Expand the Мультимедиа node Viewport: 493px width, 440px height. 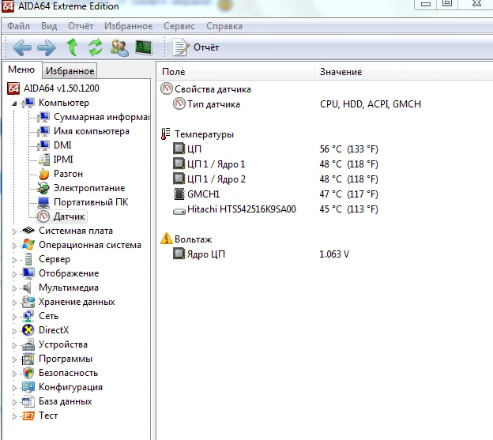tap(14, 288)
